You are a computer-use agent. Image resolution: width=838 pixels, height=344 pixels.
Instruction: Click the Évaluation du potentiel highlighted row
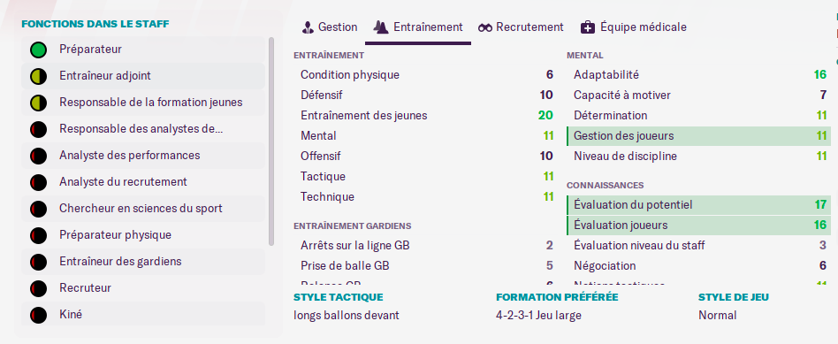698,205
